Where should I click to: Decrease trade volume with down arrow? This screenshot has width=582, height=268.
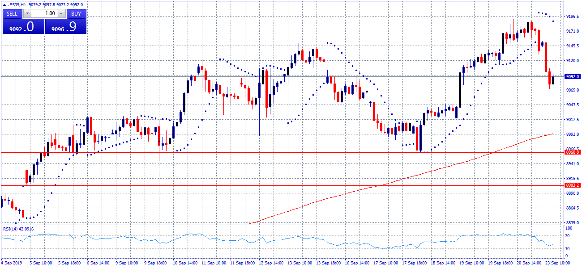coord(26,13)
